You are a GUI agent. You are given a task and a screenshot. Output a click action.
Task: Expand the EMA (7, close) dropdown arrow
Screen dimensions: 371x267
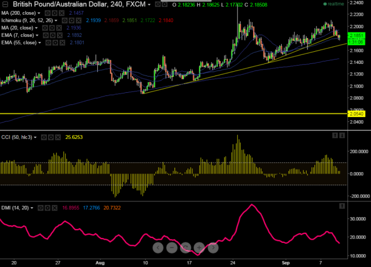pyautogui.click(x=37, y=35)
